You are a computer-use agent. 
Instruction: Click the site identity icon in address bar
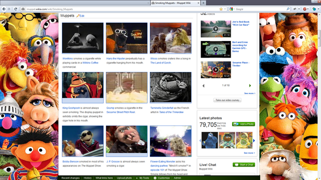(23, 9)
